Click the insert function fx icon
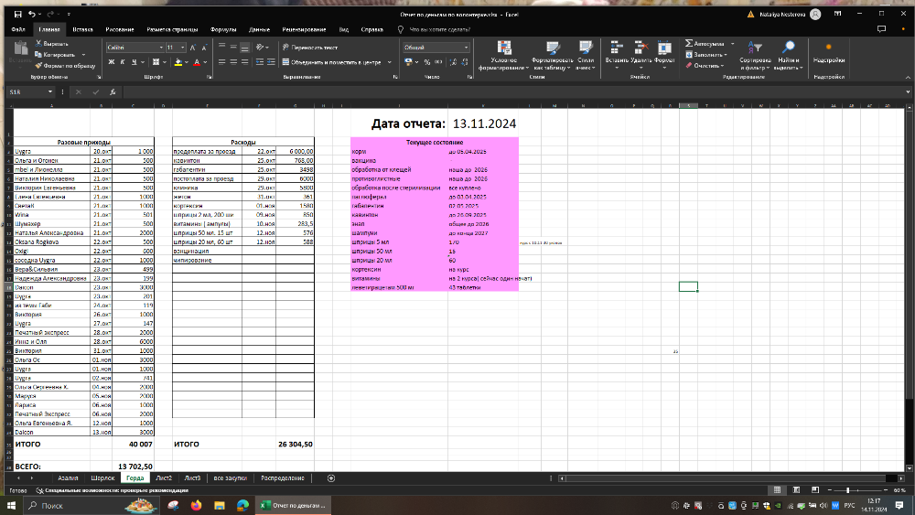 112,92
